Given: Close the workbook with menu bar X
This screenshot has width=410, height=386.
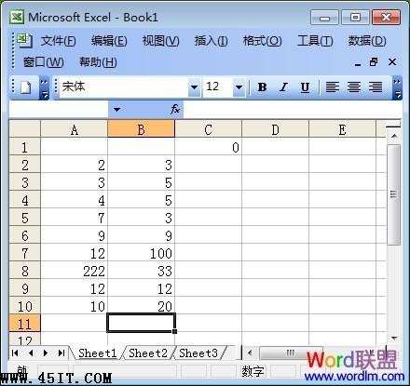Looking at the screenshot, I should tap(392, 62).
